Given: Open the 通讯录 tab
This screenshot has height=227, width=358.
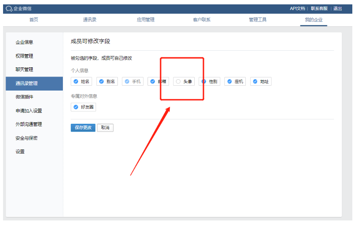Looking at the screenshot, I should point(90,20).
